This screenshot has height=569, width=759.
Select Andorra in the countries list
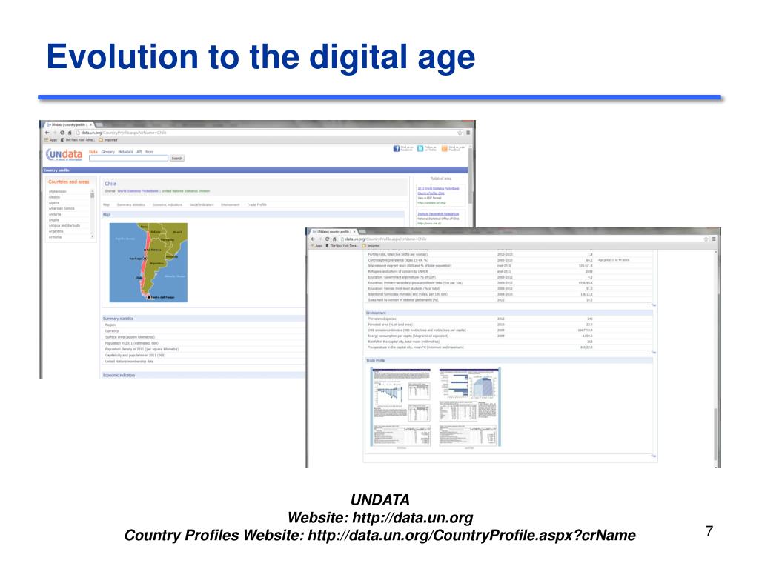55,214
